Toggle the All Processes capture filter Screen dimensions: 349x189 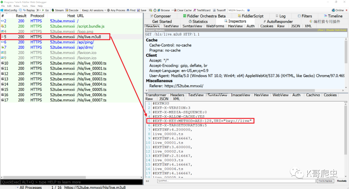coord(29,187)
